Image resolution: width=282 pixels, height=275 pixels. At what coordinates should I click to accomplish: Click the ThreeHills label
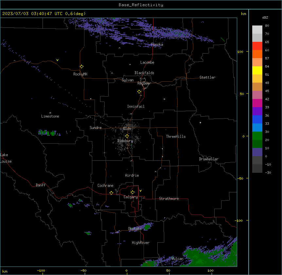176,137
